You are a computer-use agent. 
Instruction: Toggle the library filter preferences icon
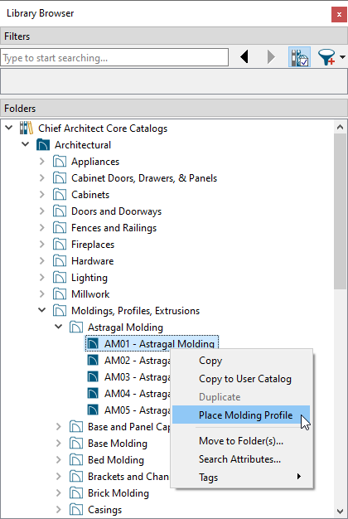[299, 57]
